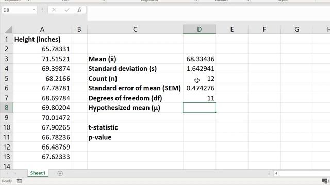Select column D header

click(200, 29)
